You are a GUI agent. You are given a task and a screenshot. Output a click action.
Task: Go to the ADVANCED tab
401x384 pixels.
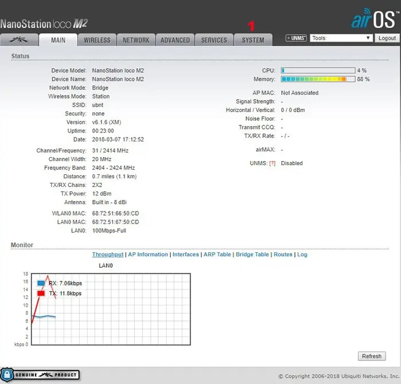coord(175,40)
